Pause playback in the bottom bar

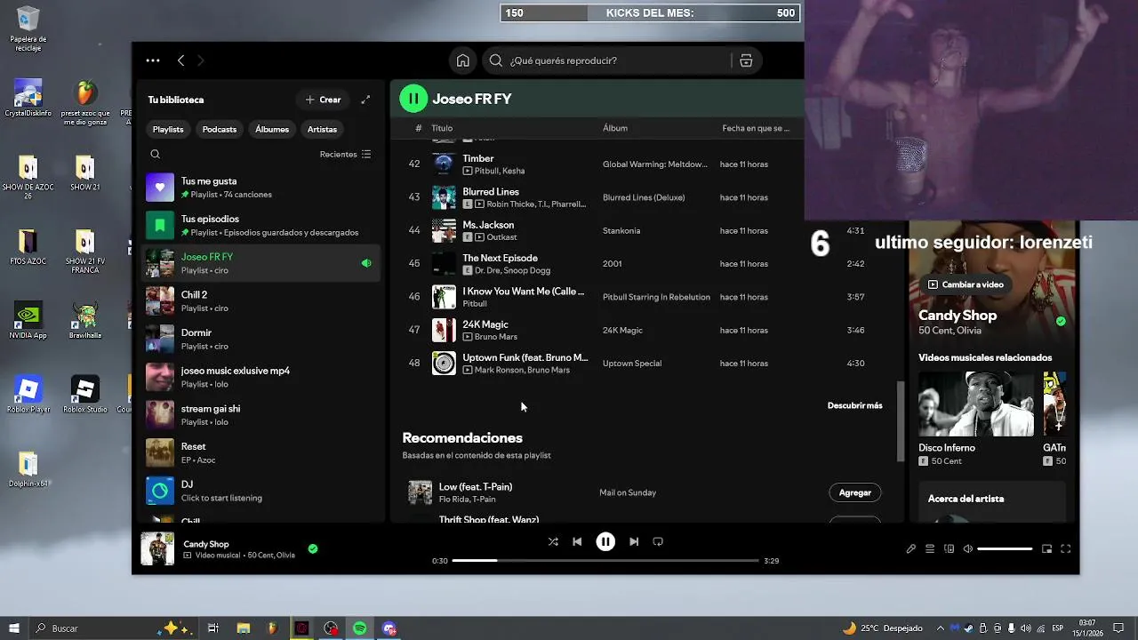pyautogui.click(x=605, y=541)
